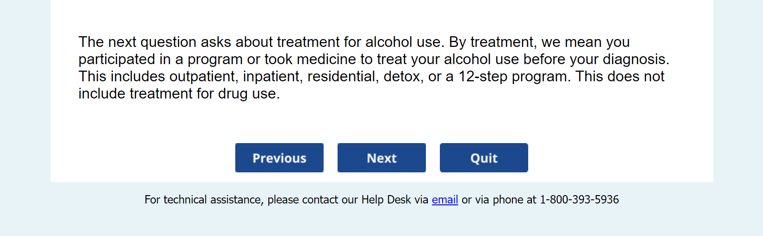The height and width of the screenshot is (236, 763).
Task: Click "For technical assistance" footer text
Action: tap(203, 200)
